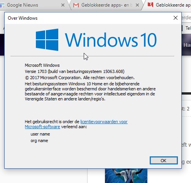Click the Versie 1703 build line
Viewport: 191px width, 183px height.
[74, 71]
